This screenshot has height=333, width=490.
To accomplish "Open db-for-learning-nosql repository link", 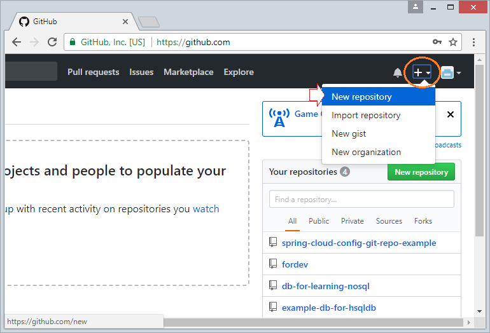I will (326, 286).
